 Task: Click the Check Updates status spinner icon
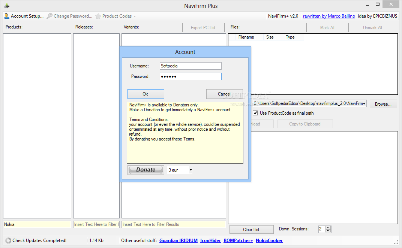click(8, 240)
